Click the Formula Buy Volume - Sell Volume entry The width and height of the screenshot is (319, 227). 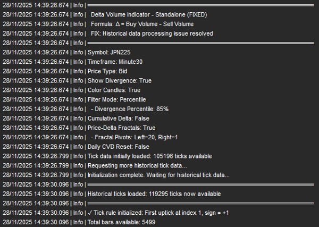[x=142, y=24]
